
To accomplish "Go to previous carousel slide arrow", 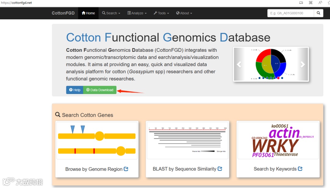I will click(239, 64).
